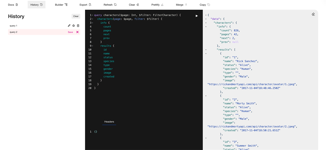Delete query 1 with the trash icon

(78, 26)
